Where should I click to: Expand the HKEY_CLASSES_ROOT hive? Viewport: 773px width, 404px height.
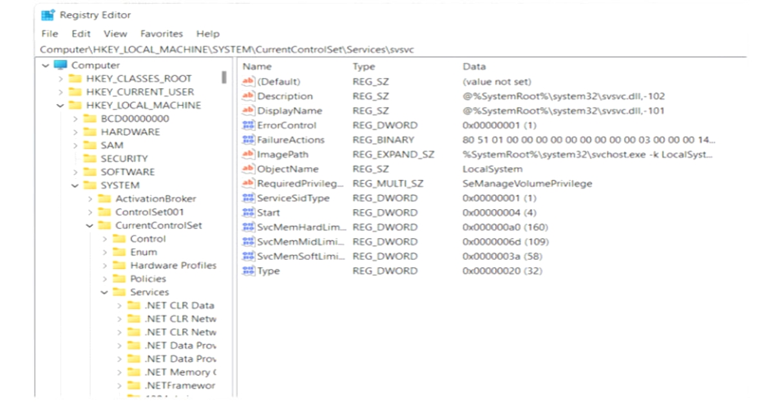coord(60,78)
